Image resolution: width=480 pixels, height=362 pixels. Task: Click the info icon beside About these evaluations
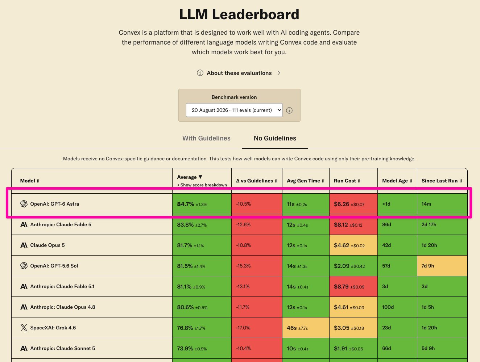coord(200,73)
